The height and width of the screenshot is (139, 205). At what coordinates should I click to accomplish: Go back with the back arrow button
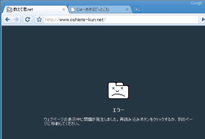click(8, 20)
